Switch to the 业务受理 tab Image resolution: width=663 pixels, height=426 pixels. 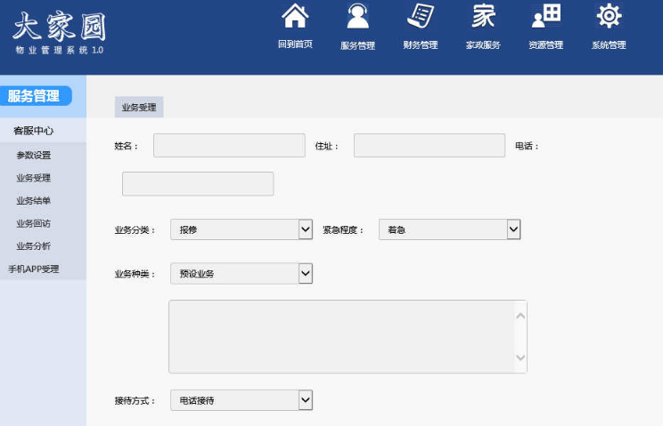click(x=139, y=107)
